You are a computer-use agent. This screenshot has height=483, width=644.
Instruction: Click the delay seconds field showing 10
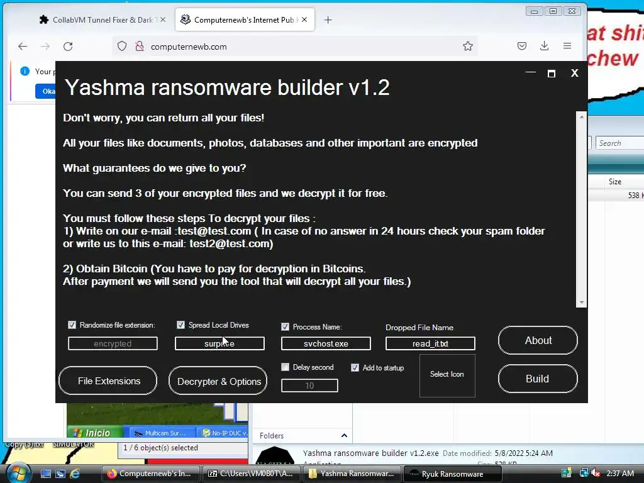pyautogui.click(x=309, y=386)
